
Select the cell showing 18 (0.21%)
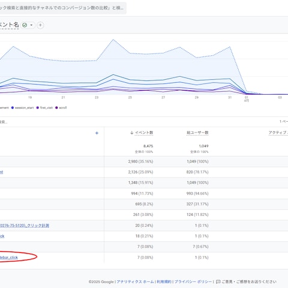coord(144,236)
